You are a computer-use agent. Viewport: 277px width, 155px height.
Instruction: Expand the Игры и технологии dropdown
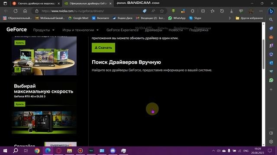pyautogui.click(x=81, y=30)
